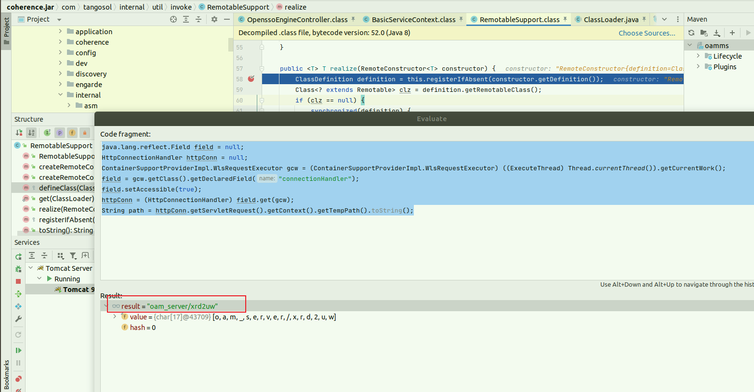754x392 pixels.
Task: Debug the Tomcat service with the bug icon
Action: 18,269
